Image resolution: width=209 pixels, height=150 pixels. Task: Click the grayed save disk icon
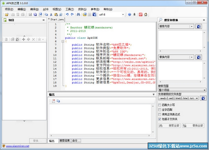coord(30,14)
